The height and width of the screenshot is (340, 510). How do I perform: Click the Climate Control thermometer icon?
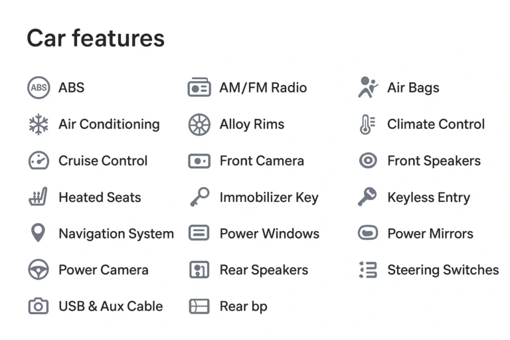click(x=367, y=124)
